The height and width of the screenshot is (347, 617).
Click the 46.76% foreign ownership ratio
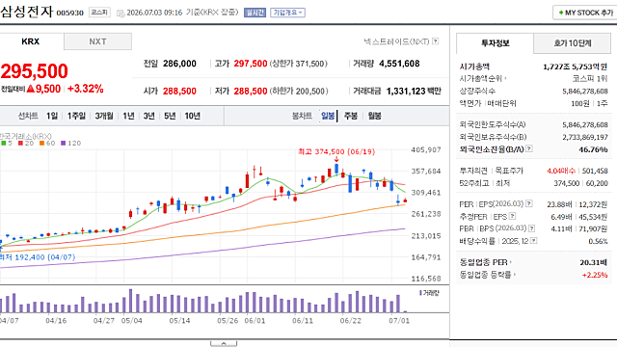coord(594,149)
